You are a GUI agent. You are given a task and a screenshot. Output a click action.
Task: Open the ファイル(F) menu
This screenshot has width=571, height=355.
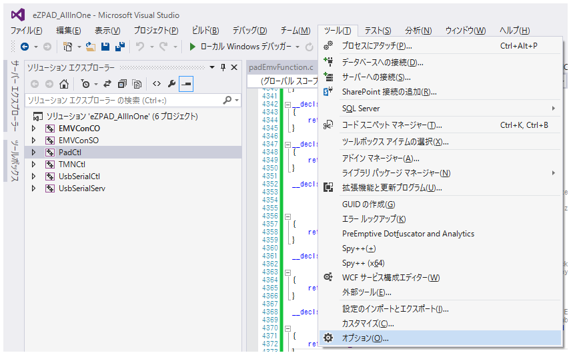coord(26,31)
